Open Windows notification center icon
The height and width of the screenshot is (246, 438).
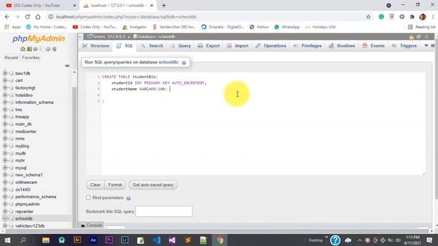pos(430,240)
